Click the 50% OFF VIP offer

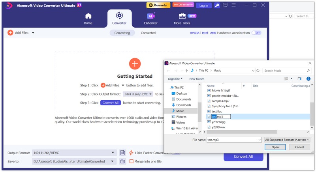pos(183,5)
